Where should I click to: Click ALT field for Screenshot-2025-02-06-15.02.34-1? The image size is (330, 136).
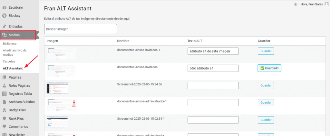[213, 120]
